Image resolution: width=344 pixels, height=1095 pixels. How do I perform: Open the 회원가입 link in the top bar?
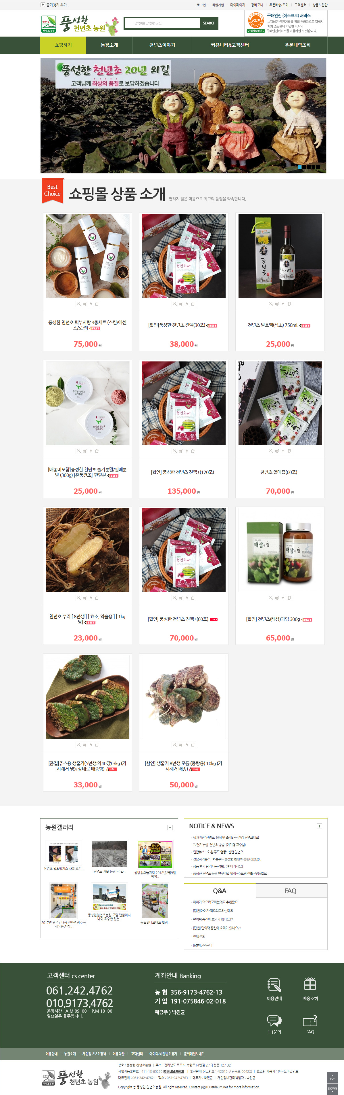click(x=218, y=5)
